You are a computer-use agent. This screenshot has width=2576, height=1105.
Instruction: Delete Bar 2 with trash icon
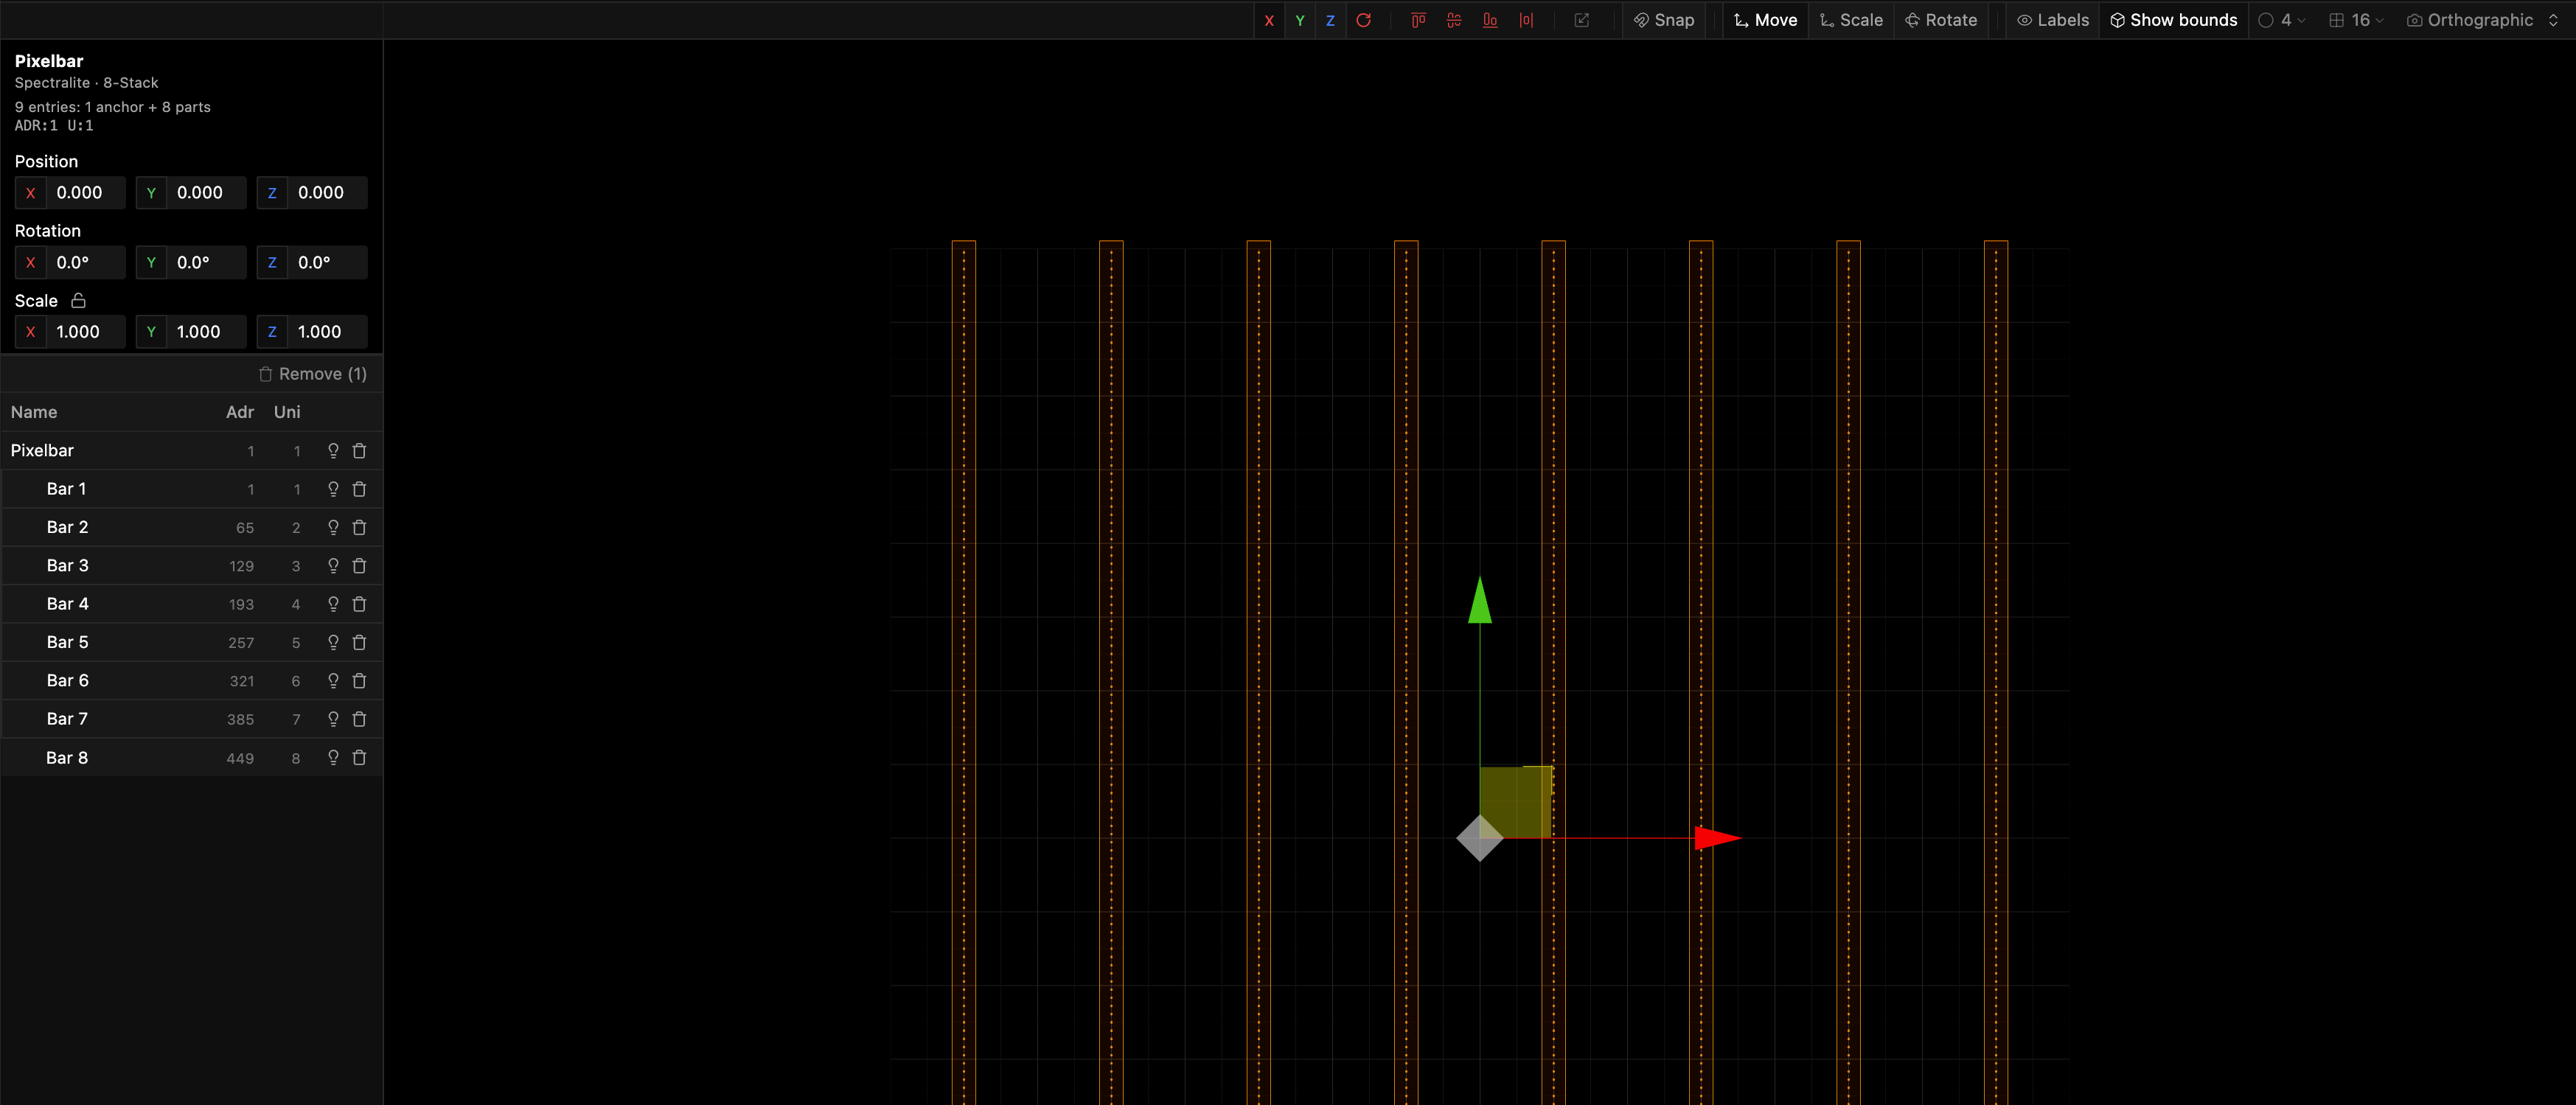[x=360, y=528]
